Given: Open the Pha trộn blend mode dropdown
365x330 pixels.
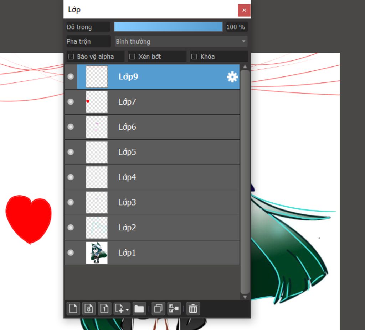Looking at the screenshot, I should point(181,42).
